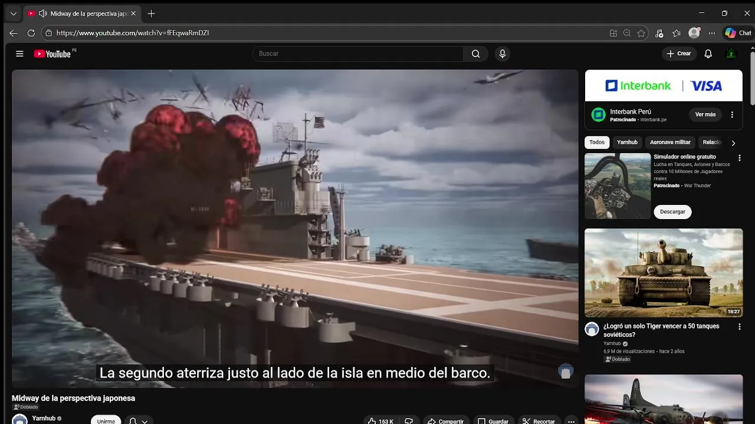
Task: Mute tab via the speaker icon
Action: (42, 14)
